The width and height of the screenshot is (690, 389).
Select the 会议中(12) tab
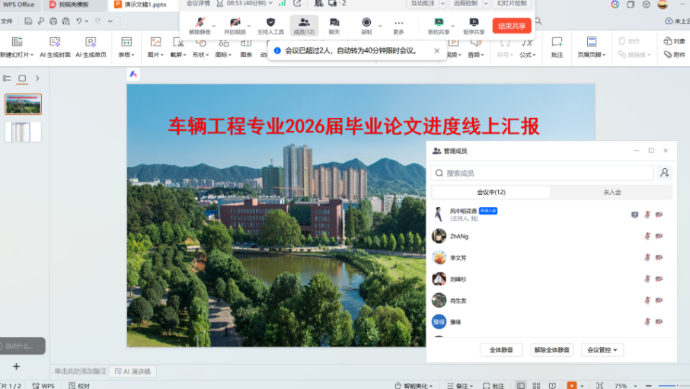[491, 193]
